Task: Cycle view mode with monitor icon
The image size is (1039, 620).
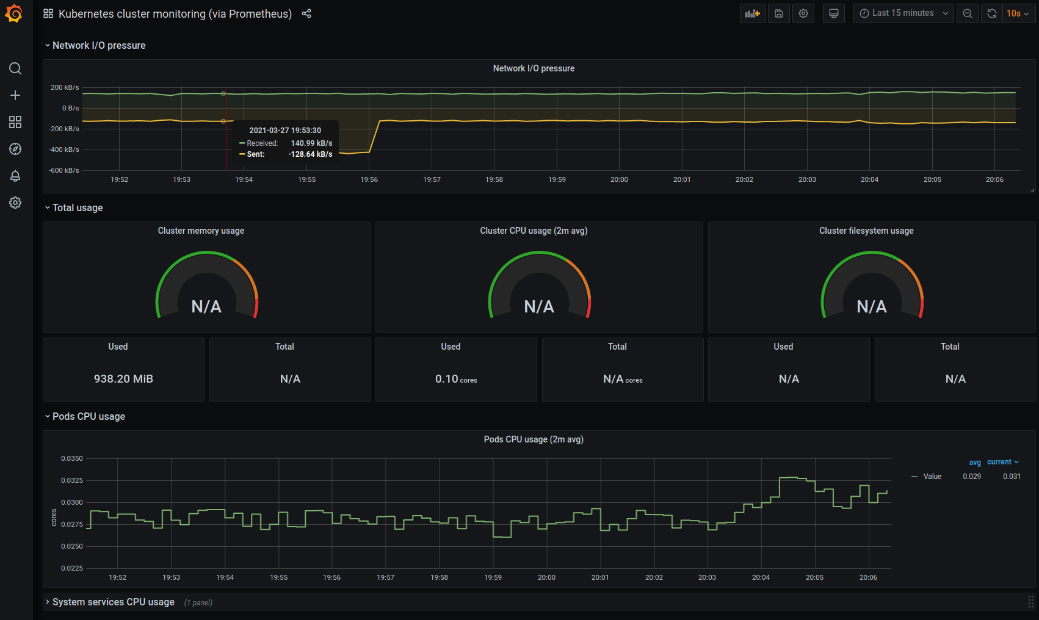Action: (834, 13)
